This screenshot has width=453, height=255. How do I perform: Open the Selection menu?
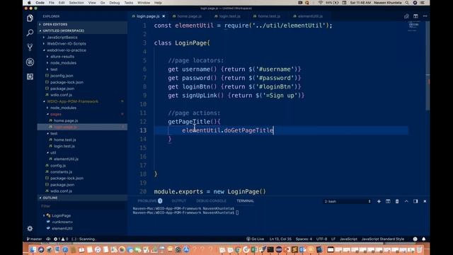[76, 3]
